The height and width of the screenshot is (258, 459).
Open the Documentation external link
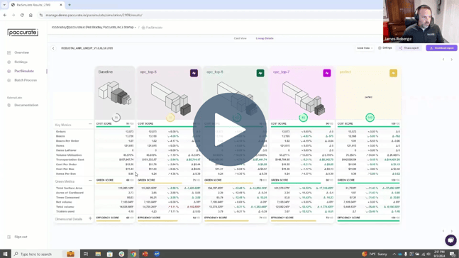[26, 105]
